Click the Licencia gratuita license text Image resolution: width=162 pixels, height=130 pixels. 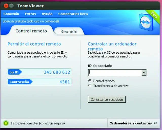click(x=31, y=21)
